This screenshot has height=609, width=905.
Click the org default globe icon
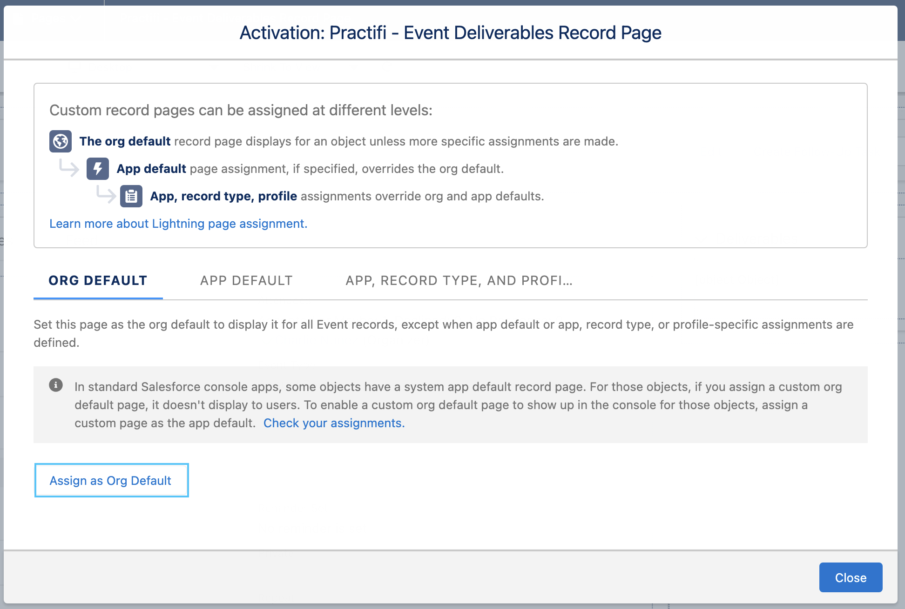pos(61,141)
